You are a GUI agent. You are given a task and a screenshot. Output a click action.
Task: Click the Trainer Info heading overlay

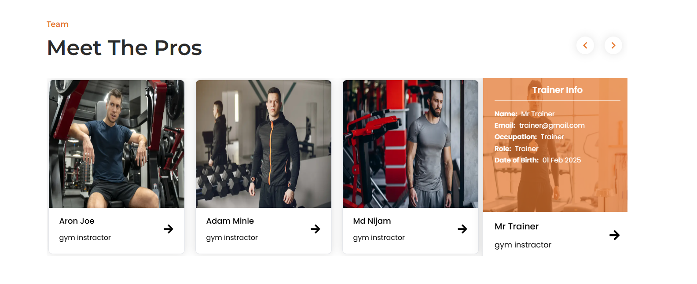tap(557, 90)
